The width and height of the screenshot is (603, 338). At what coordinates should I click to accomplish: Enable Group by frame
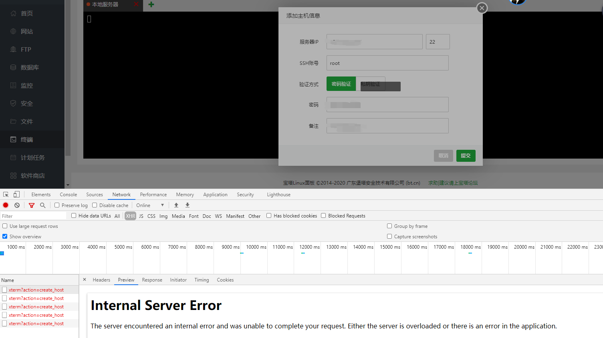(x=389, y=226)
